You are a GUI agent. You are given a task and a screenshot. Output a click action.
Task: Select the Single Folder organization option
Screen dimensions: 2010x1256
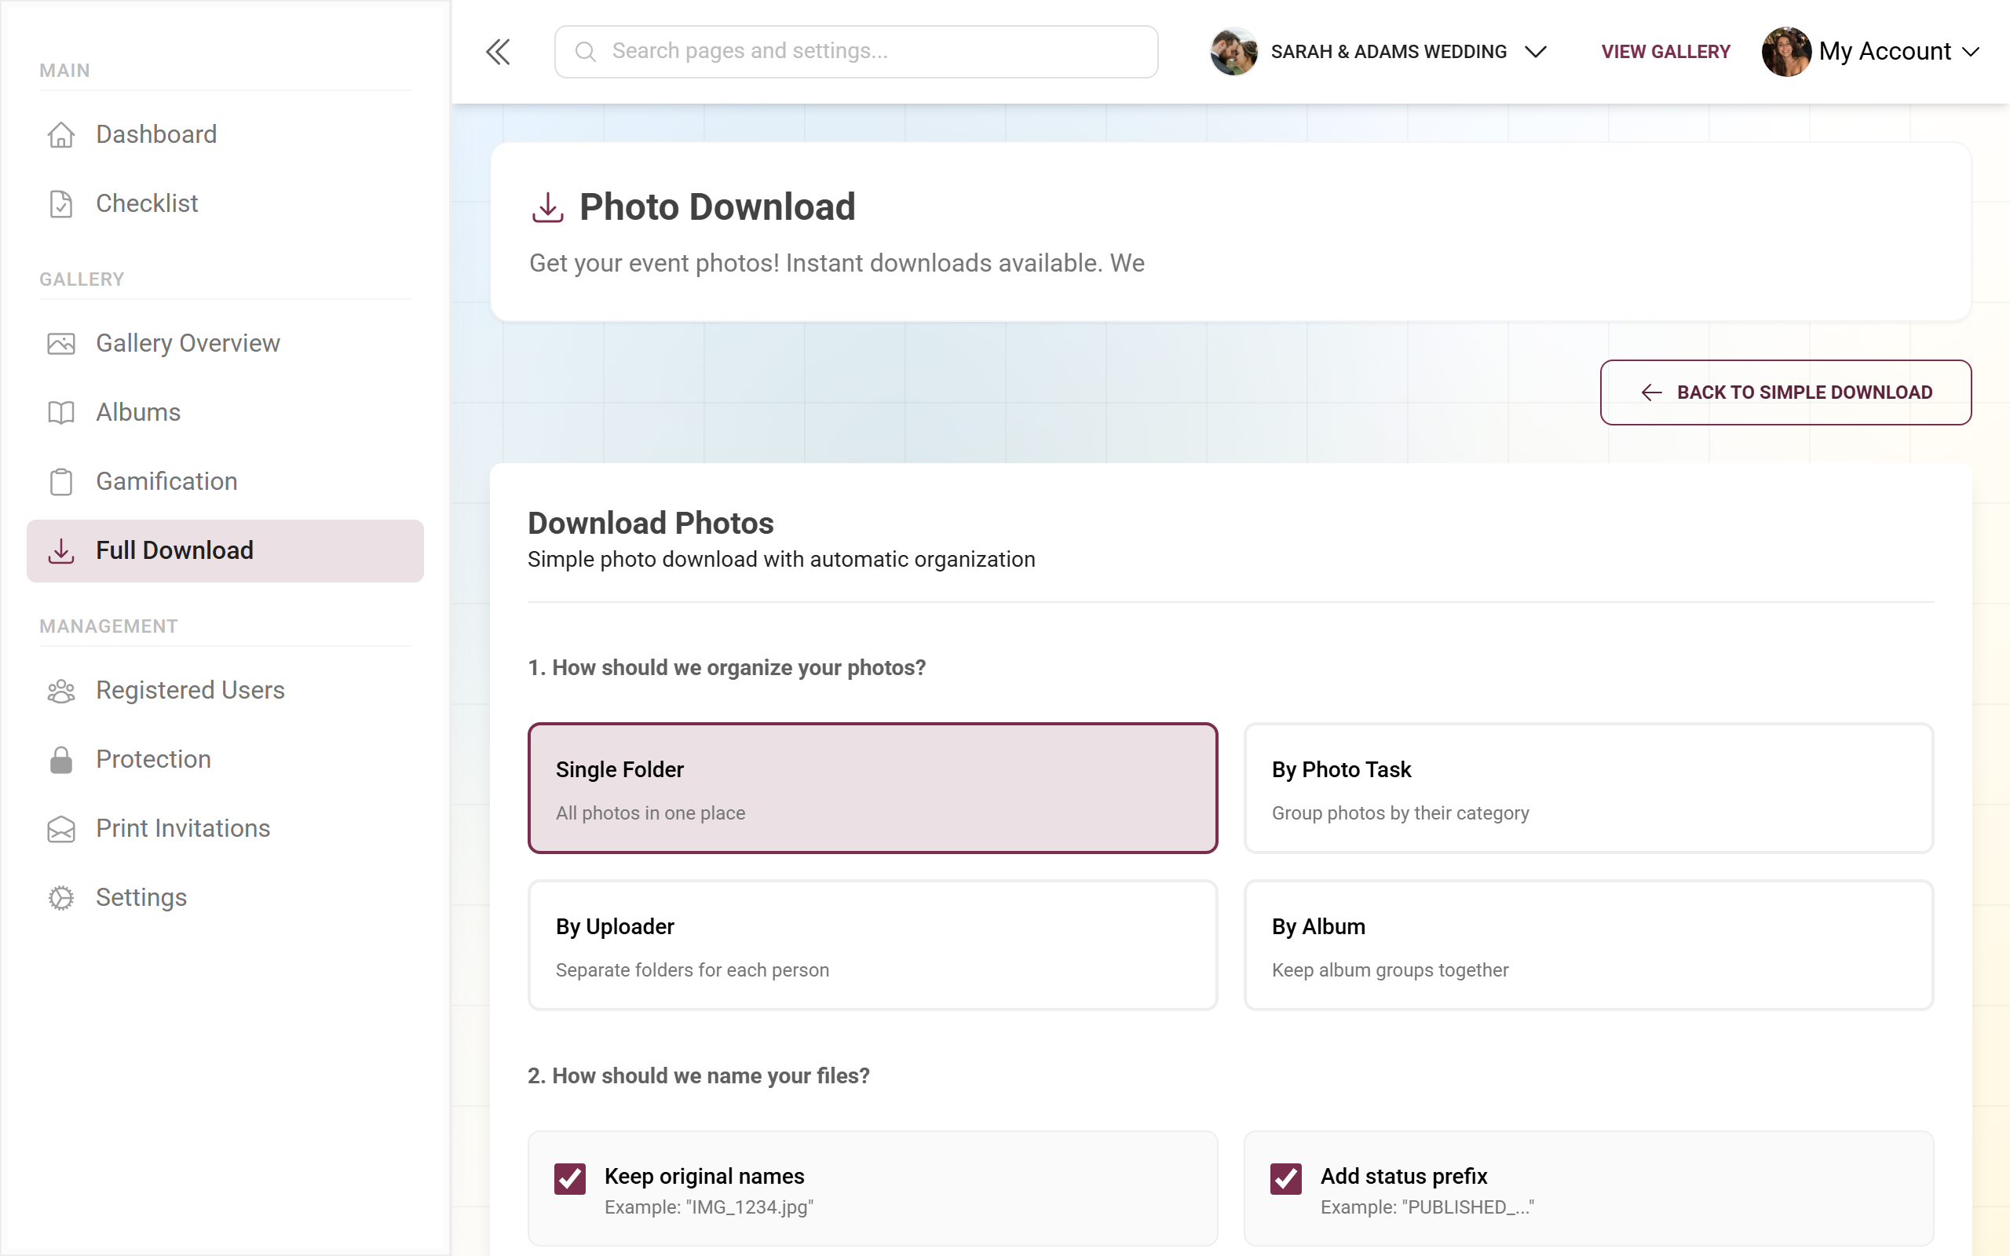(x=872, y=787)
